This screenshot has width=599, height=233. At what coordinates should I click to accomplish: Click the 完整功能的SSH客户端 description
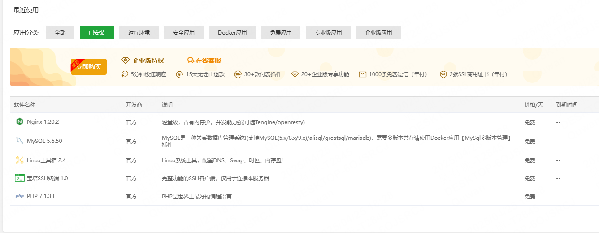[x=216, y=178]
